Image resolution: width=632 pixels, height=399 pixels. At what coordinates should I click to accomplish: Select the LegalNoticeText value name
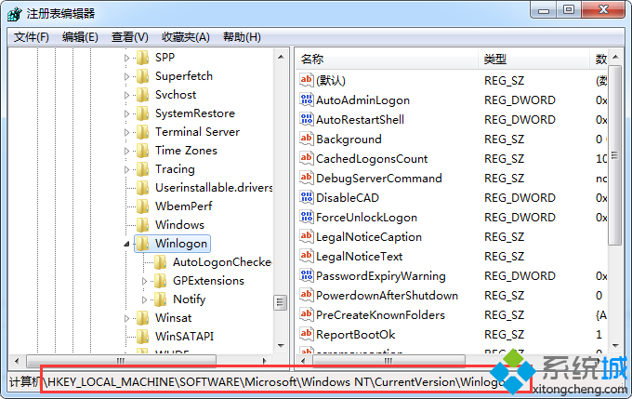[x=359, y=256]
